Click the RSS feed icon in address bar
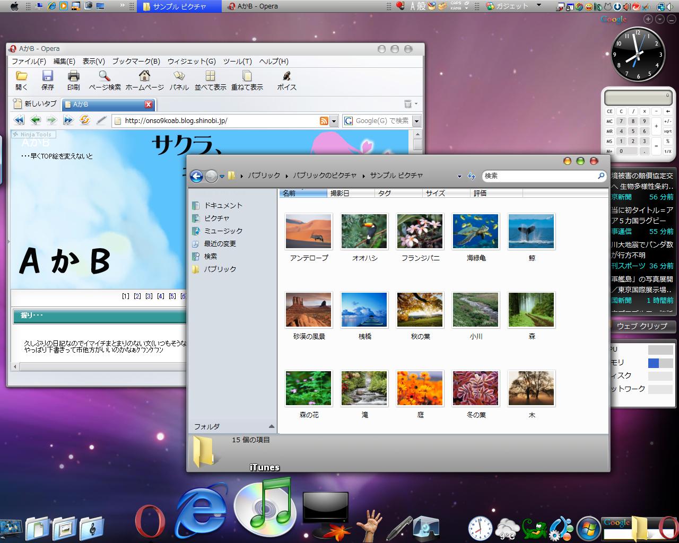Image resolution: width=679 pixels, height=543 pixels. 324,121
